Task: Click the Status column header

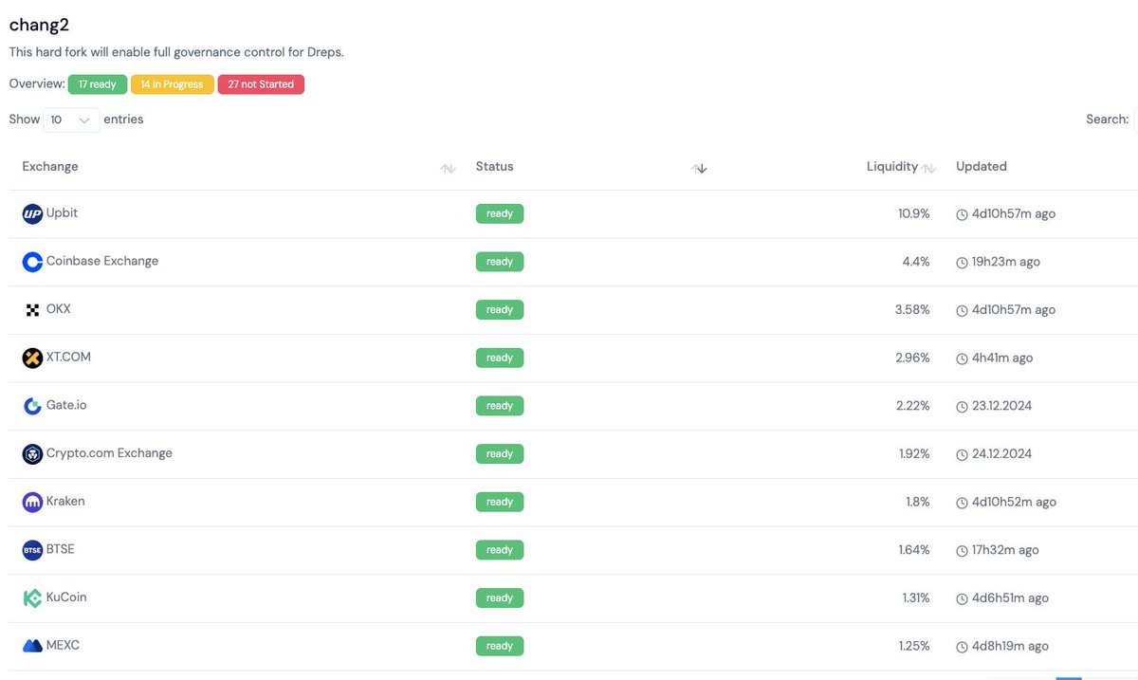Action: pos(494,167)
